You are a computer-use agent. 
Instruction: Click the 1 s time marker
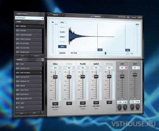100,50
